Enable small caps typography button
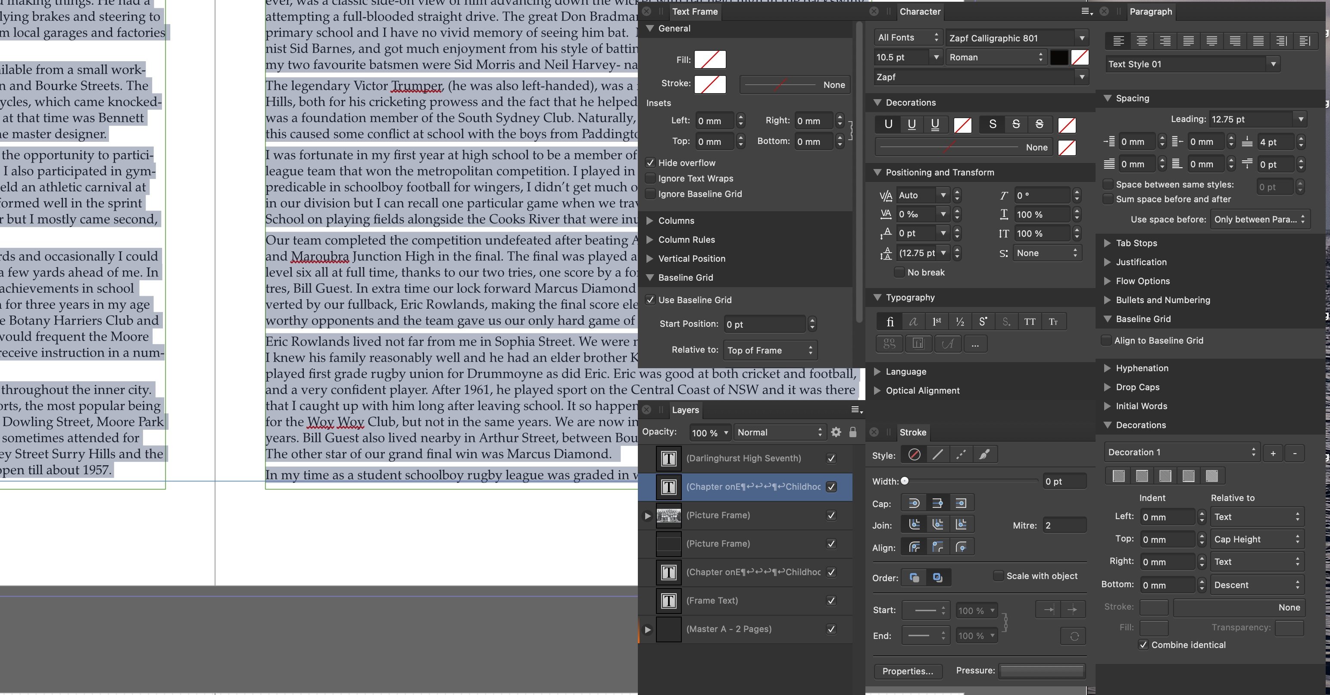This screenshot has width=1330, height=695. [1053, 322]
